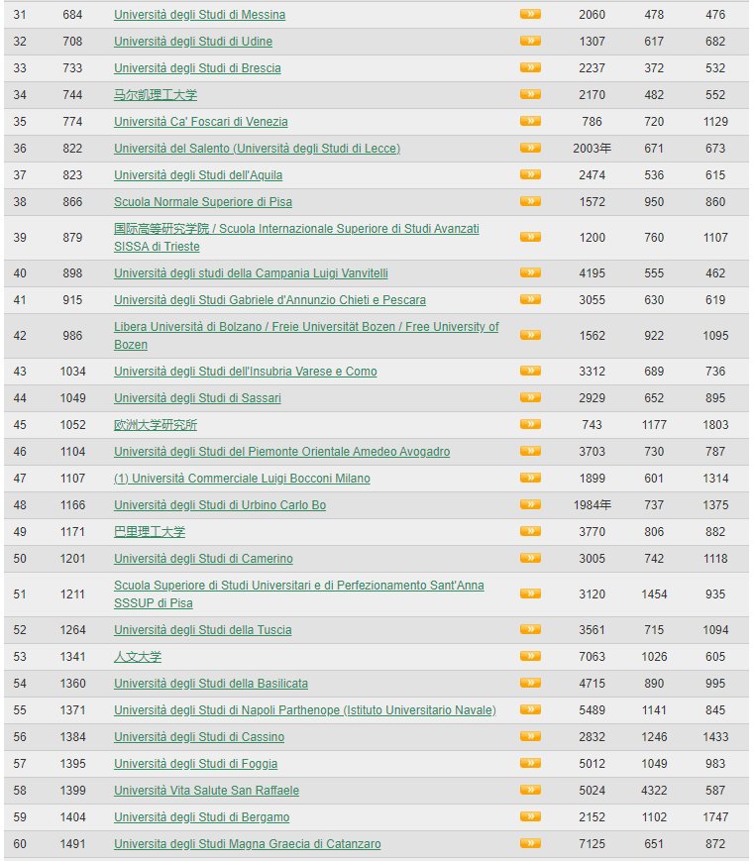The width and height of the screenshot is (755, 861).
Task: Open the 欧洲大学研究所 link
Action: (x=156, y=425)
